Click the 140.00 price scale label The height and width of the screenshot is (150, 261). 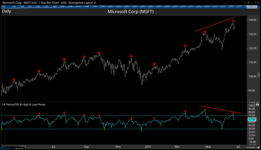252,20
